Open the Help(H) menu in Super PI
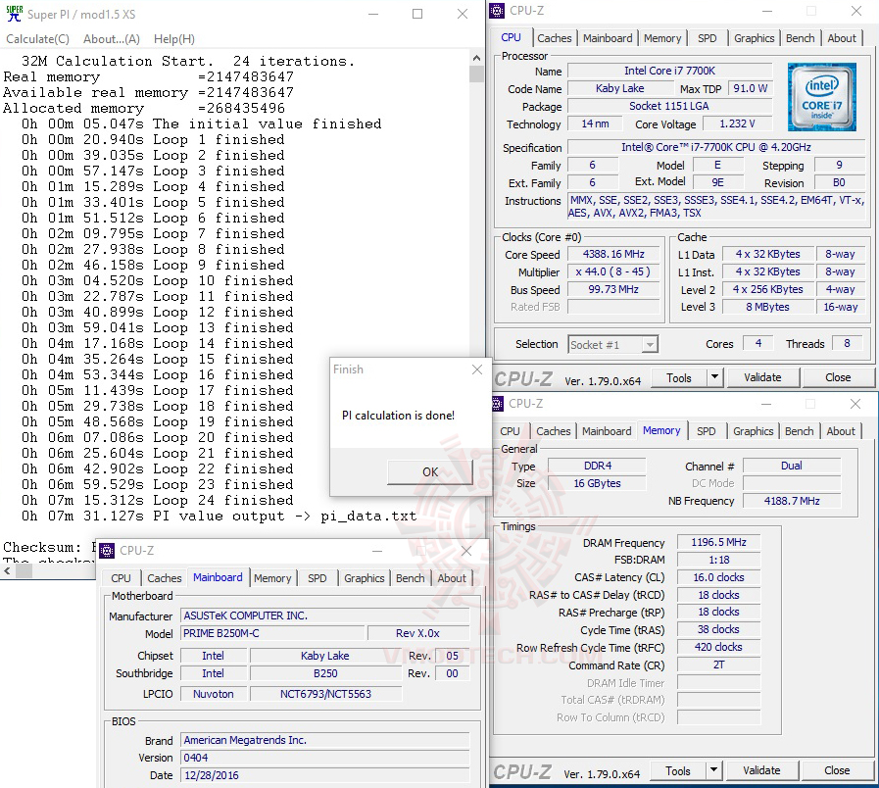 (174, 38)
